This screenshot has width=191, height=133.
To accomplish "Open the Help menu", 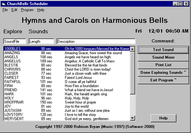I will click(41, 10).
